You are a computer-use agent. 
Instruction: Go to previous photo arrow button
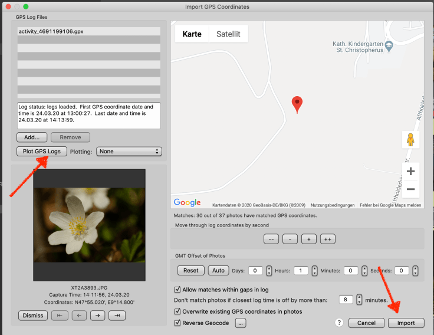click(79, 316)
